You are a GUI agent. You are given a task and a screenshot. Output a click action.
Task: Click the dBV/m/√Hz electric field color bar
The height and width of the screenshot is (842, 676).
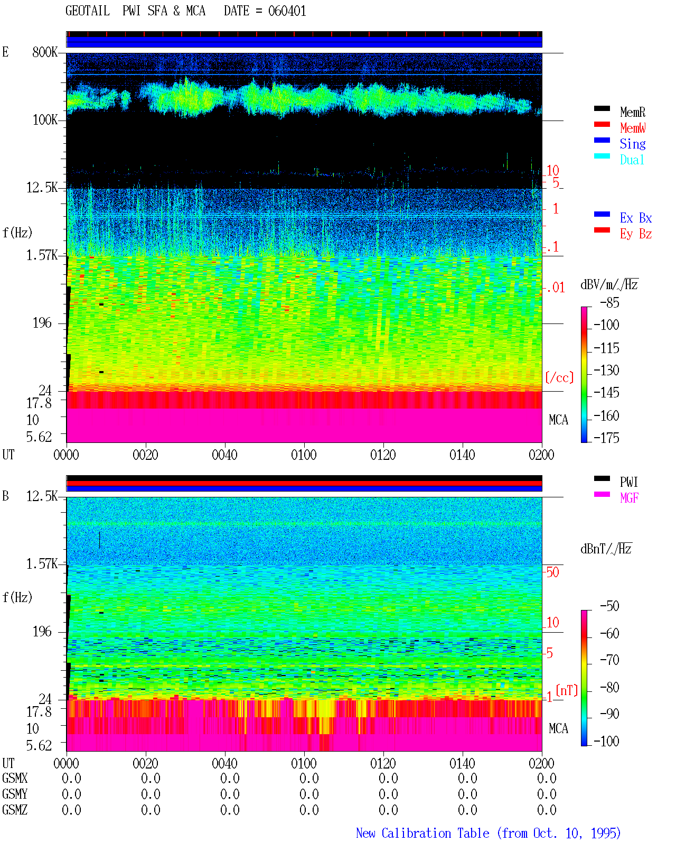584,375
